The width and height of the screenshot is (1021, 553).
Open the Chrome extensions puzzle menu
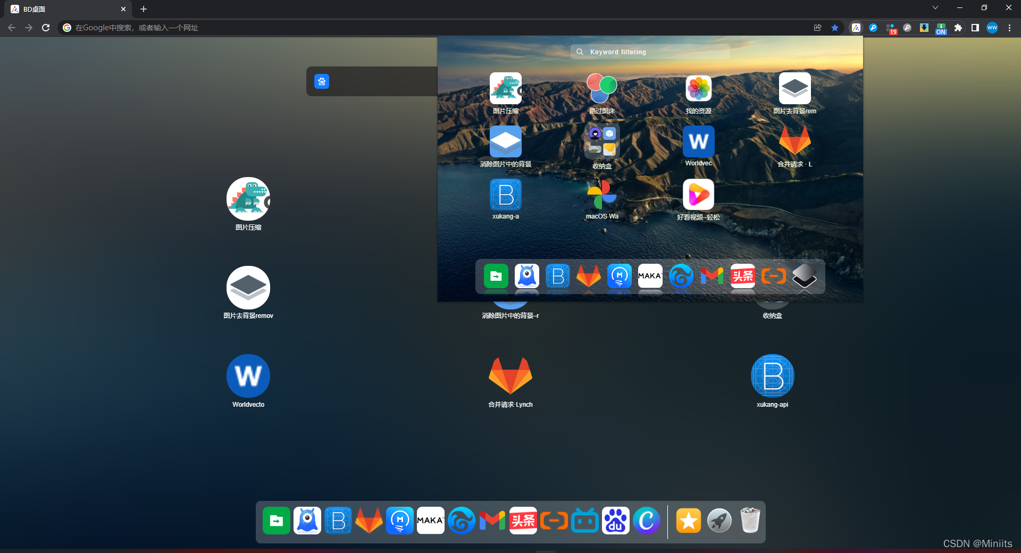click(958, 28)
